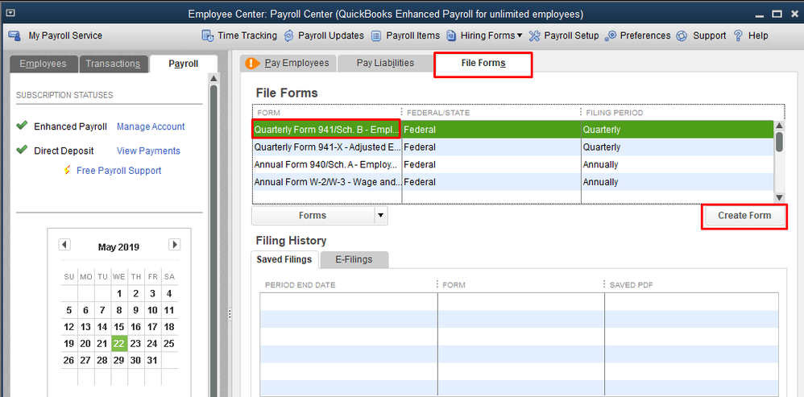This screenshot has width=804, height=397.
Task: Select Quarterly Form 941-X row
Action: pos(512,147)
